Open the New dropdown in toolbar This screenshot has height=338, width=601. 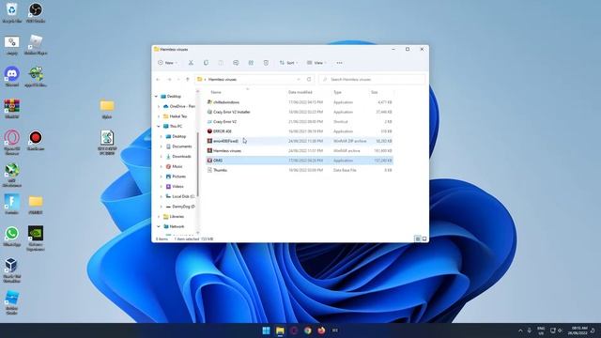pos(167,63)
